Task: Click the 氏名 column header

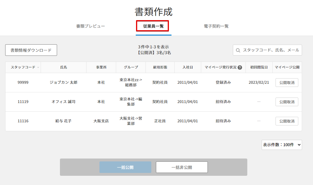Action: click(x=63, y=67)
